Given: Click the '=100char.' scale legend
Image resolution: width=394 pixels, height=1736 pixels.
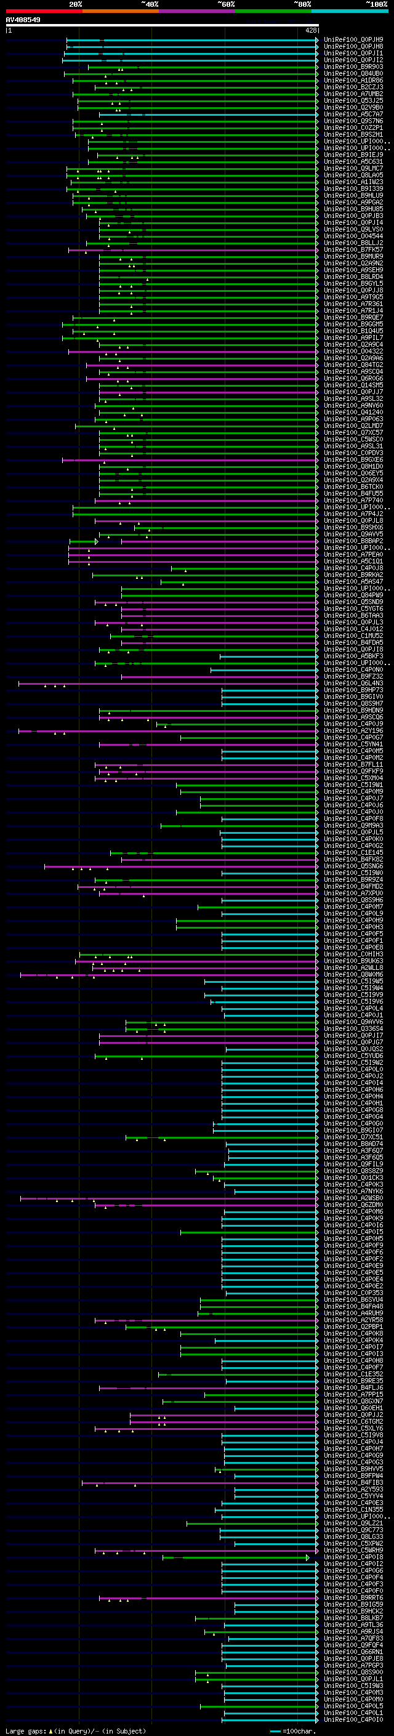Looking at the screenshot, I should 293,1730.
